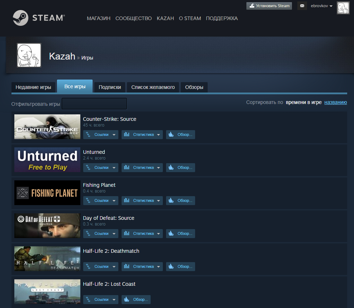Click download icon on Установить Steam
Viewport: 354px width, 308px height.
click(x=252, y=6)
